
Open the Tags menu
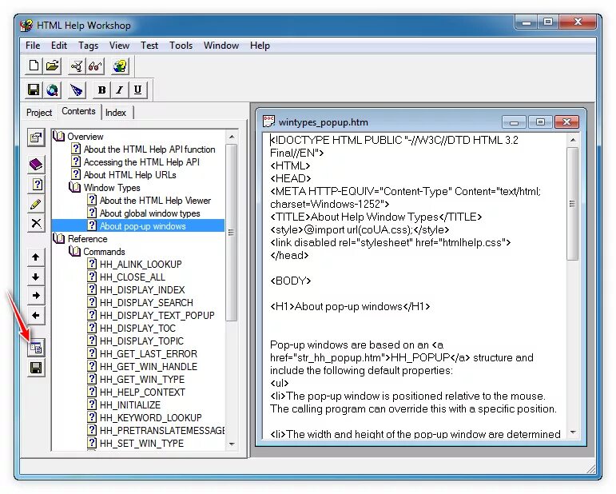click(x=89, y=46)
